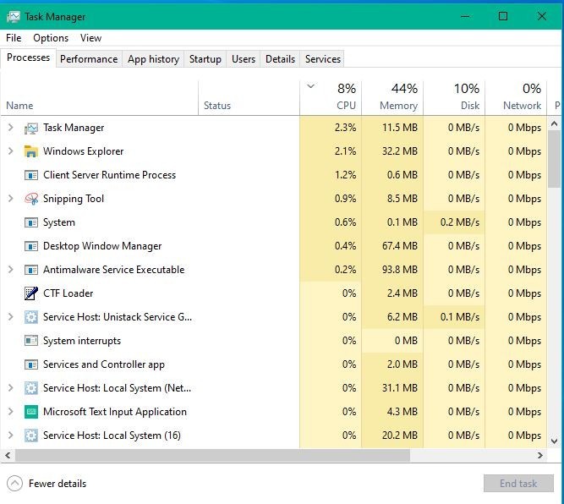Click the horizontal scrollbar thumb

[212, 456]
